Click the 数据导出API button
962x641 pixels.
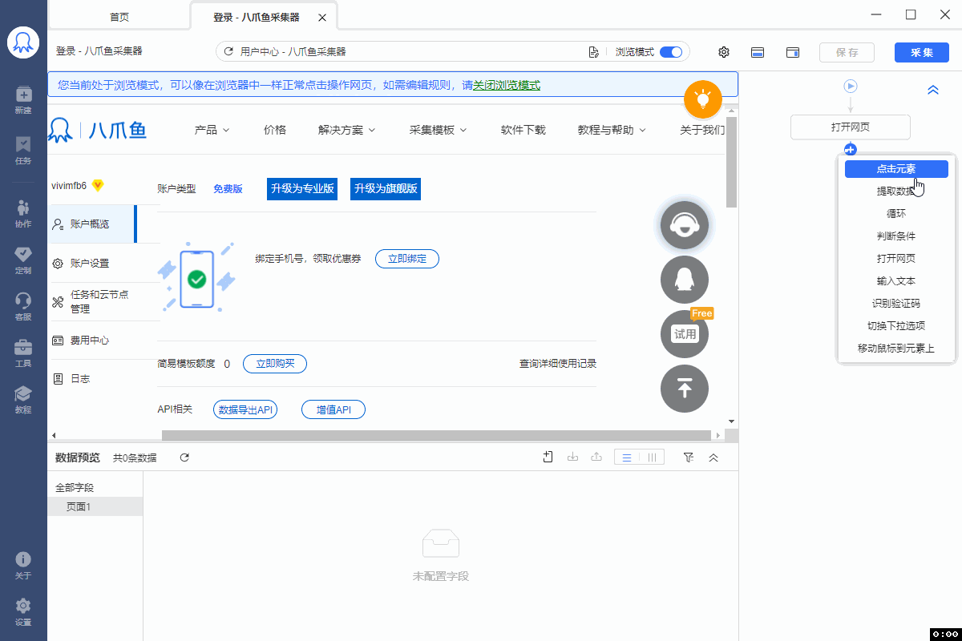[245, 409]
